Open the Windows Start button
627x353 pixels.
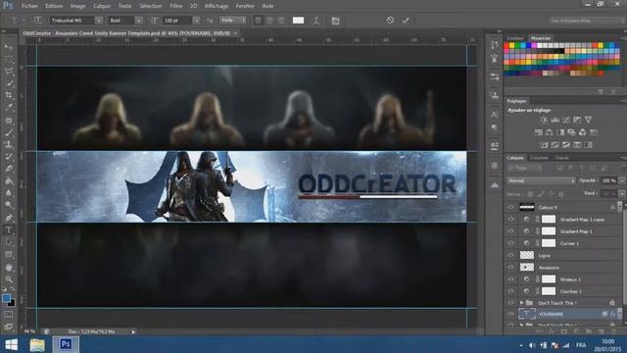[11, 344]
